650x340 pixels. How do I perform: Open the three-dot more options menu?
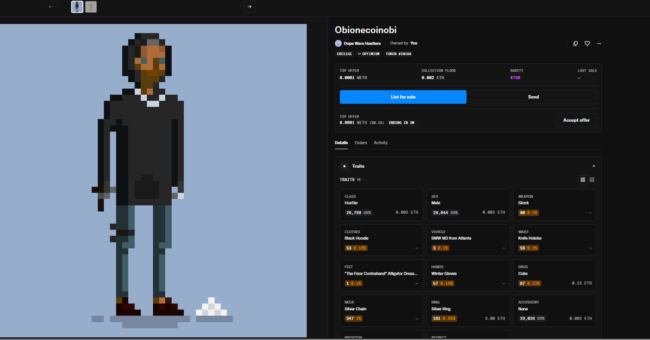[599, 43]
